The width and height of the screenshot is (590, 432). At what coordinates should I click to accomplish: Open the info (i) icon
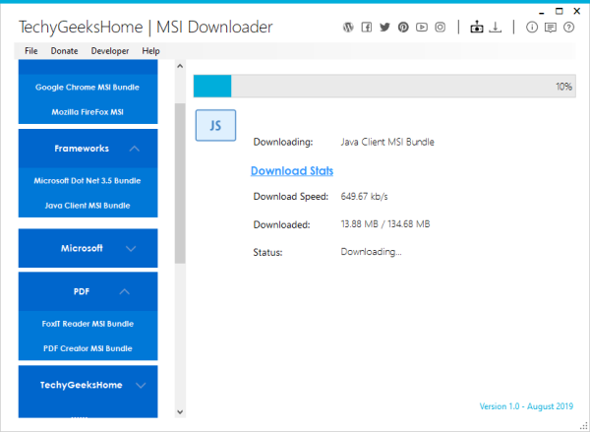(532, 28)
